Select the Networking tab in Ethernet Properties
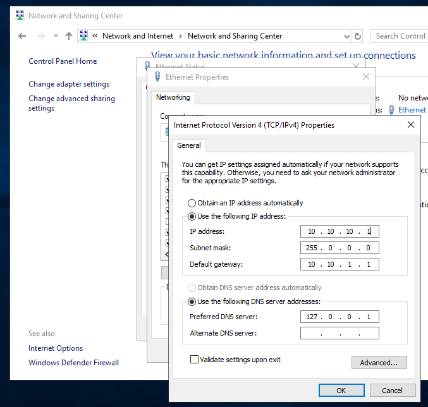The image size is (428, 407). [173, 97]
